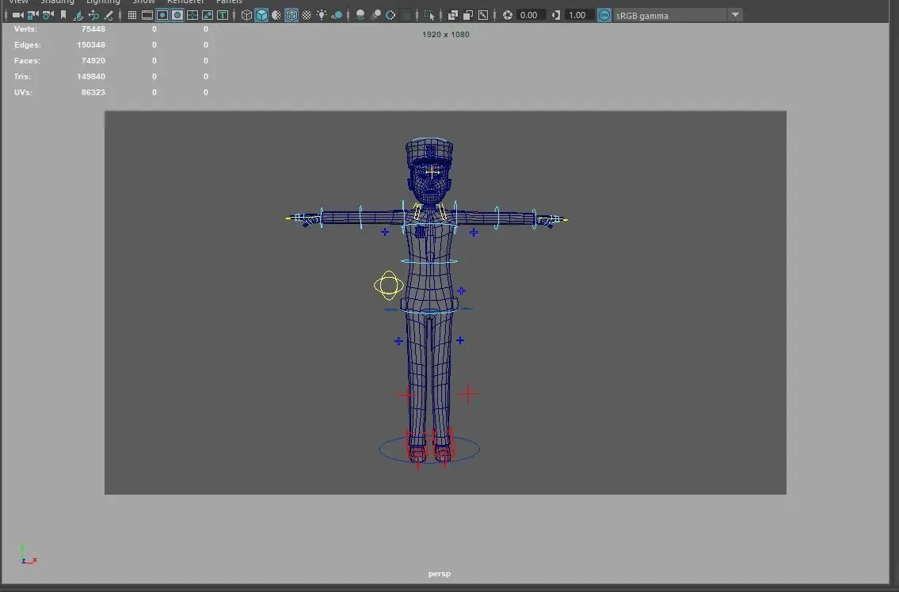Toggle the Film Gate icon
Image resolution: width=899 pixels, height=592 pixels.
coord(147,16)
